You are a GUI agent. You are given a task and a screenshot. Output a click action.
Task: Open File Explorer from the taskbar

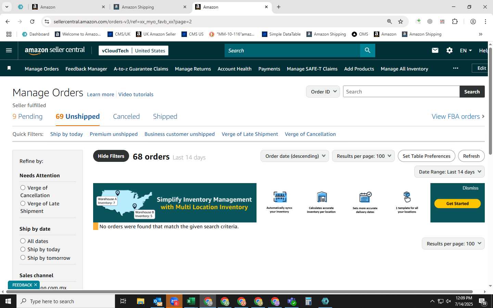point(140,301)
